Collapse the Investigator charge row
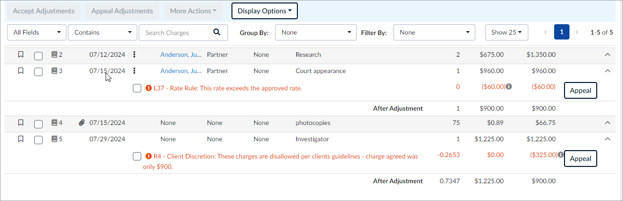Screen dimensions: 623x201 click(x=608, y=139)
